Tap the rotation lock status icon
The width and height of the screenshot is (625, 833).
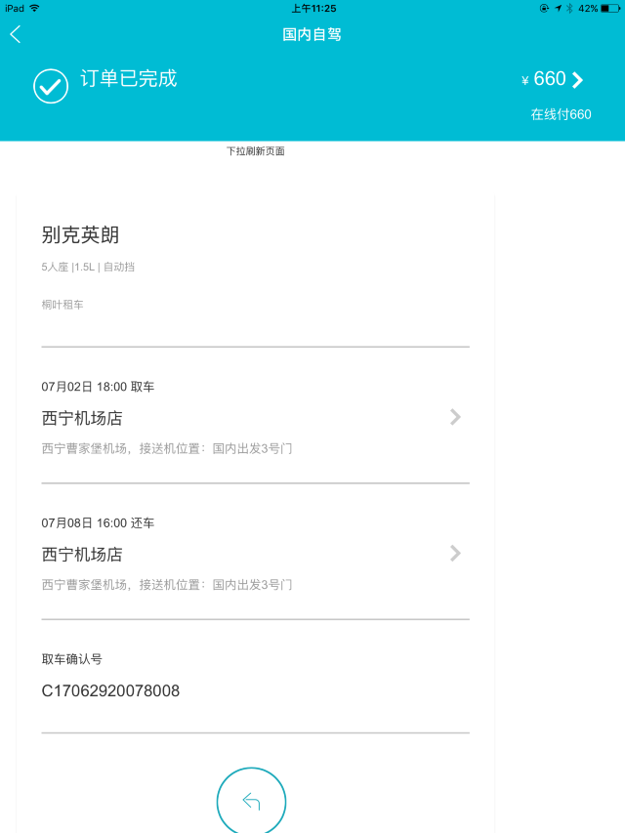(544, 9)
